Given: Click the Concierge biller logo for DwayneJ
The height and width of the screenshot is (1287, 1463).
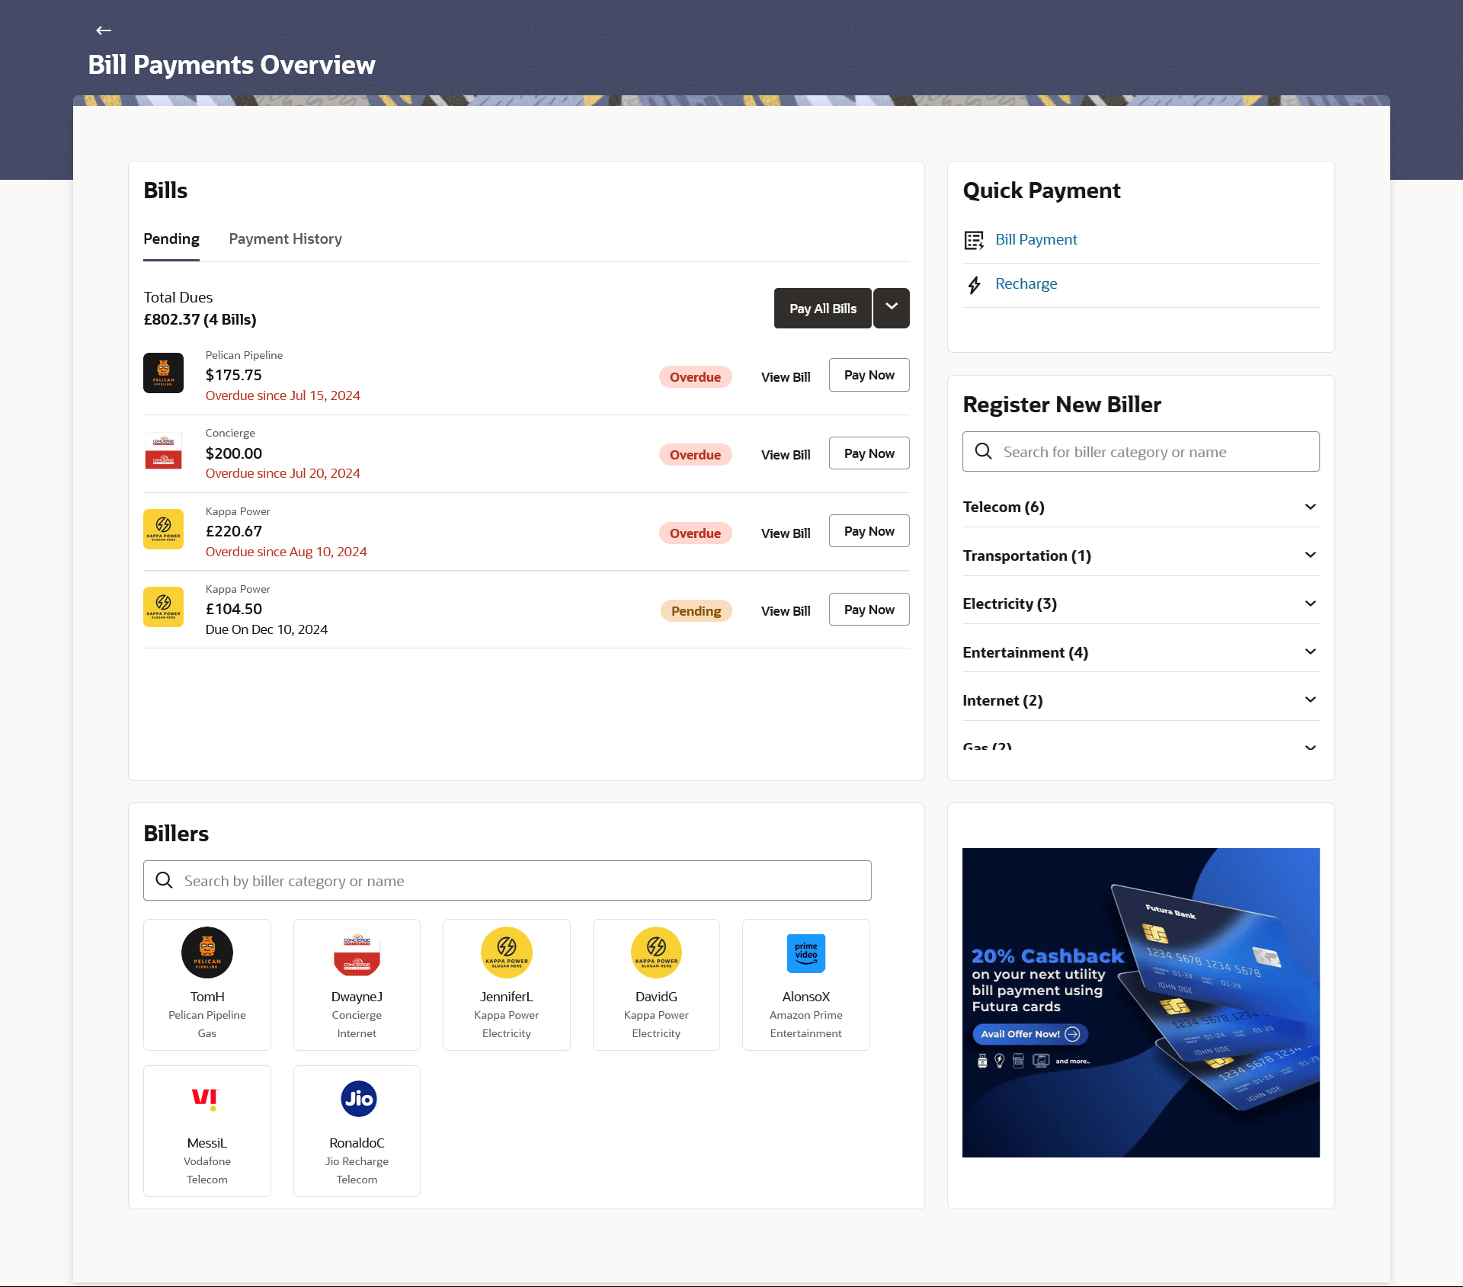Looking at the screenshot, I should (357, 953).
